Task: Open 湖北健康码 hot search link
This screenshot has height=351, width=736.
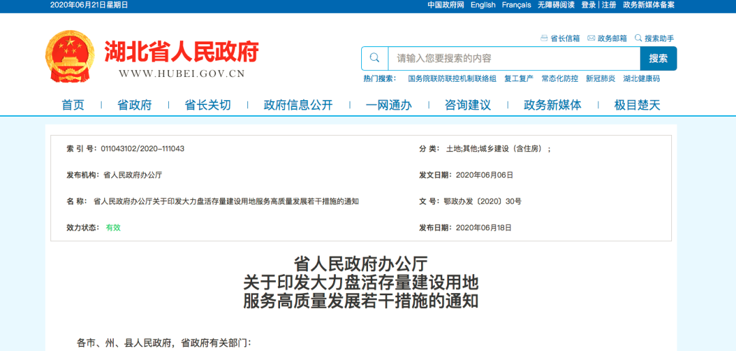Action: (x=641, y=78)
